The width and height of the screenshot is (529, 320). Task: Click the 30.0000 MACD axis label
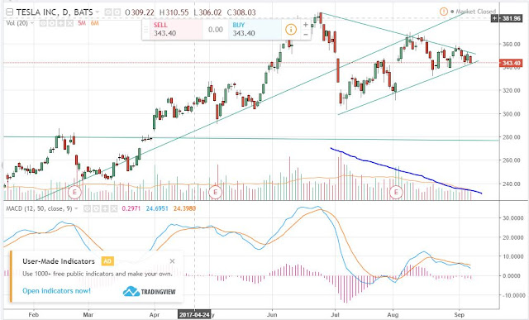(513, 218)
